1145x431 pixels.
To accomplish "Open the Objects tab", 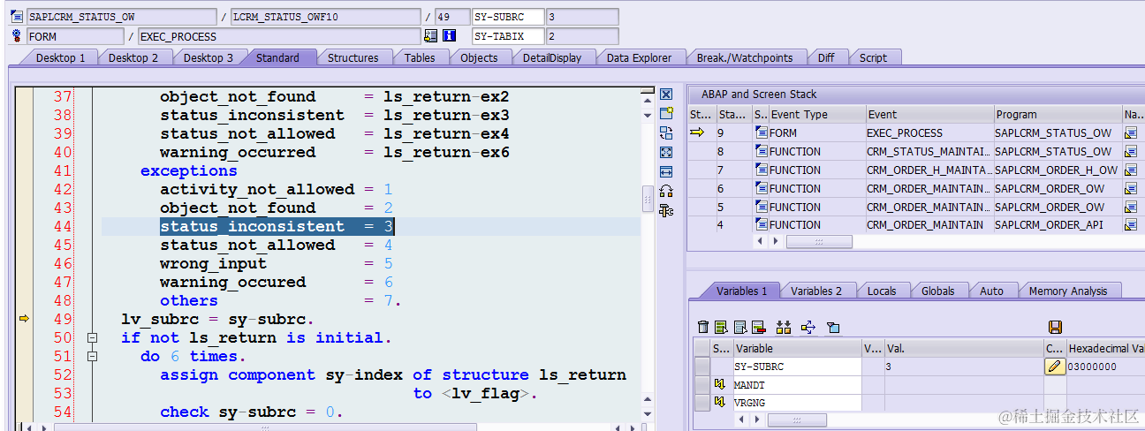I will click(x=479, y=57).
